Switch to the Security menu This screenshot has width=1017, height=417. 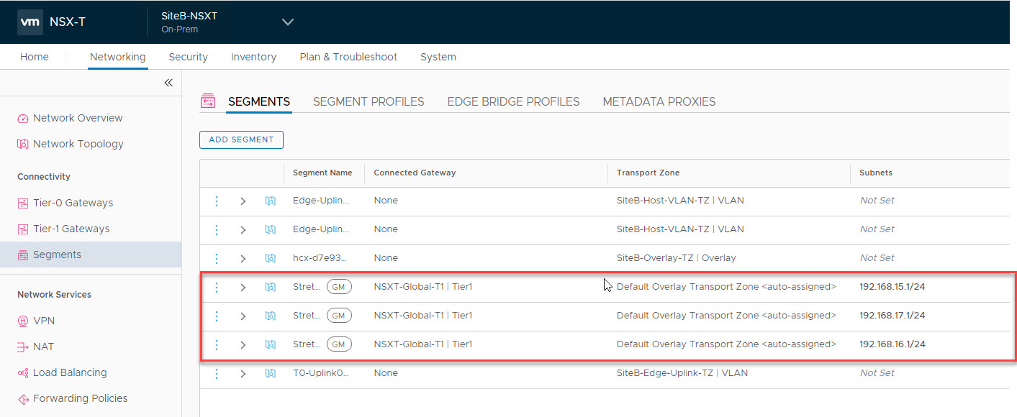pyautogui.click(x=188, y=57)
